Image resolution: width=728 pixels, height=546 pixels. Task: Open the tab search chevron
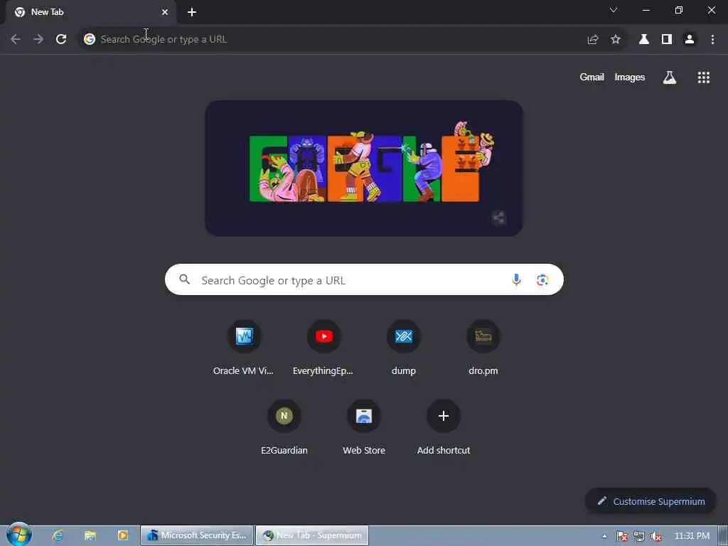coord(614,10)
